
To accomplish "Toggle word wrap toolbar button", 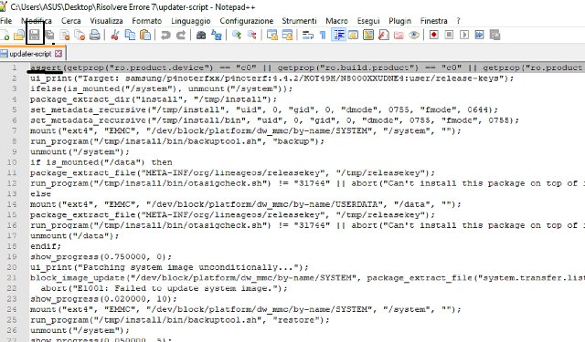I will [x=308, y=36].
